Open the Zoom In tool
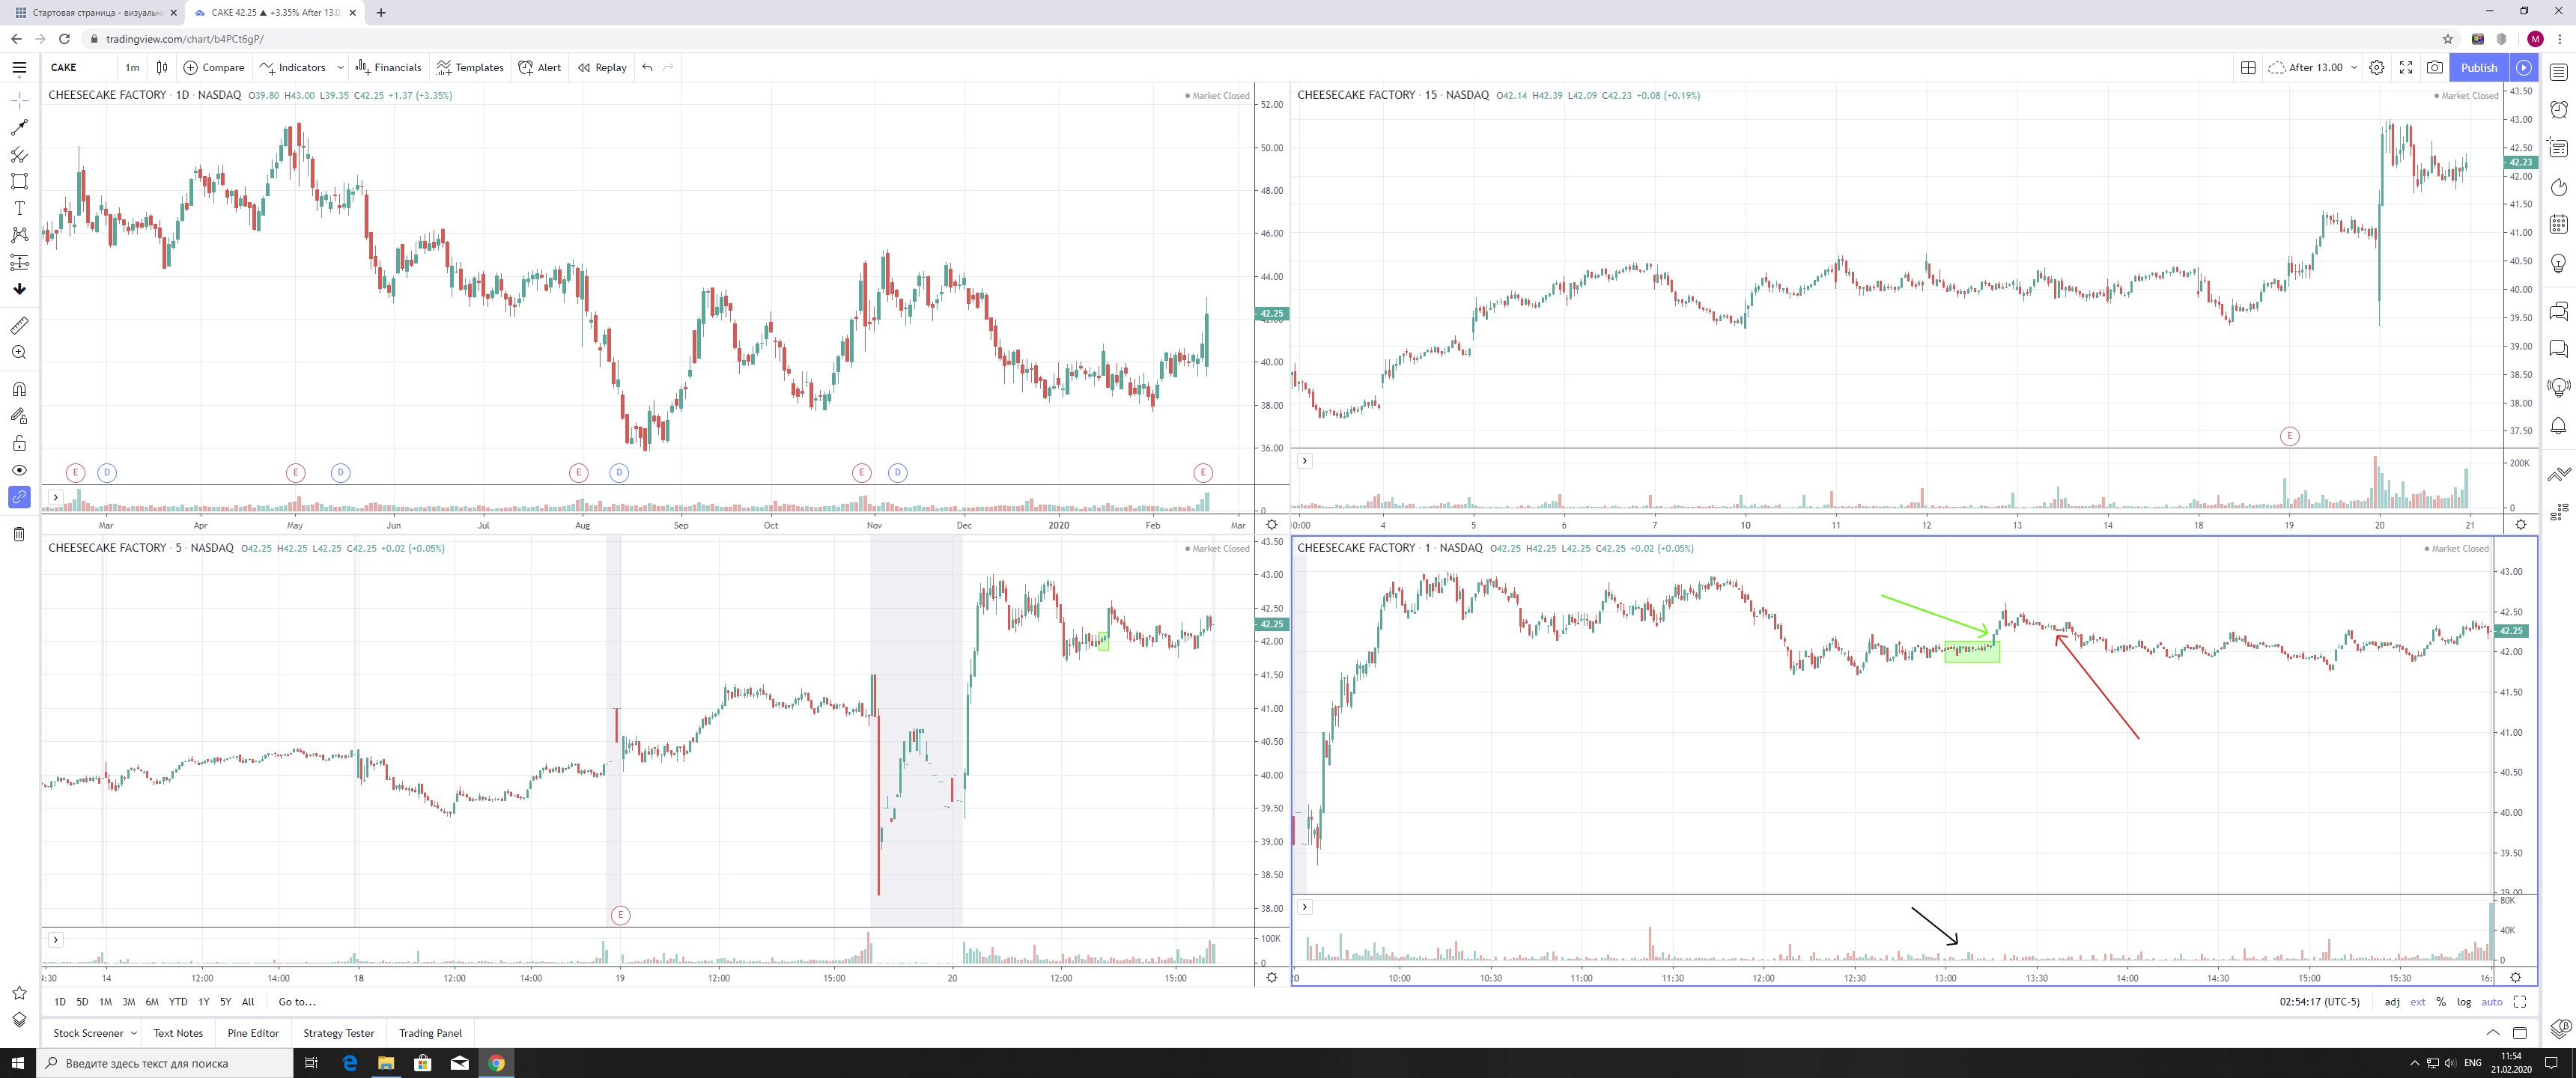The width and height of the screenshot is (2576, 1078). pos(19,353)
